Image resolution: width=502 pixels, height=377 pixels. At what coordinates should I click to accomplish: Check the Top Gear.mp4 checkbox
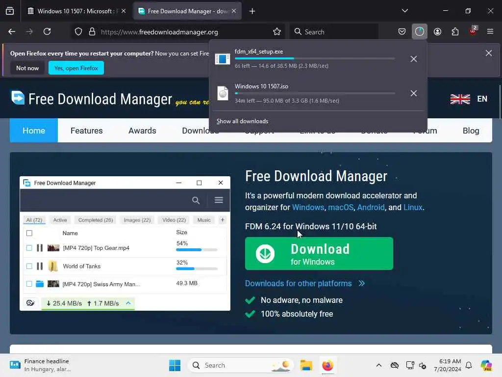coord(29,248)
